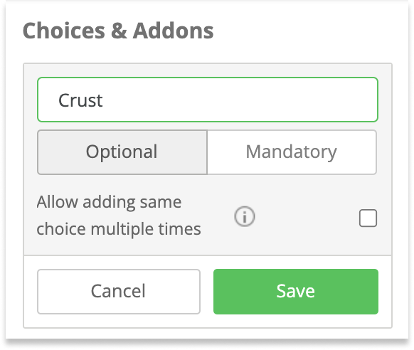Confirm changes with the green Save button
Image resolution: width=414 pixels, height=350 pixels.
(296, 292)
